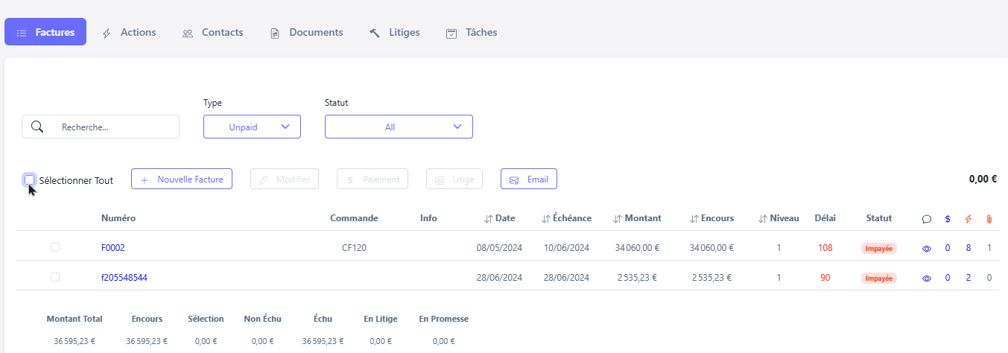Click the En Promesse summary label

[444, 319]
